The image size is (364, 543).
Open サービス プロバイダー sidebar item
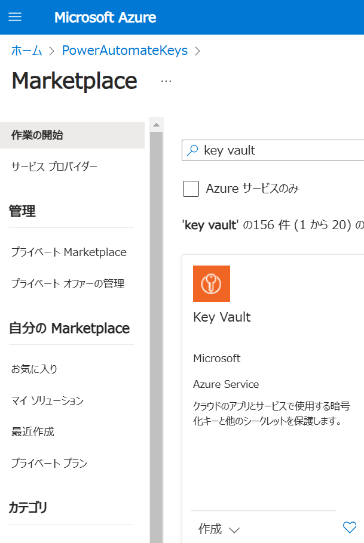72,166
